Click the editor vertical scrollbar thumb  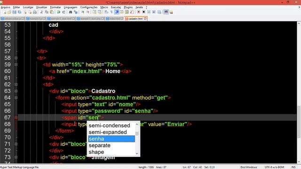299,122
